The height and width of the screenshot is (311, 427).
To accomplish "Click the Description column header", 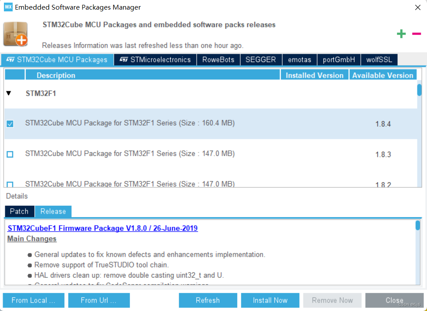I will pos(153,75).
